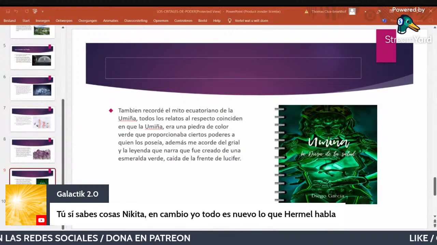Click the Redo icon in title bar
The width and height of the screenshot is (437, 245).
[x=27, y=11]
